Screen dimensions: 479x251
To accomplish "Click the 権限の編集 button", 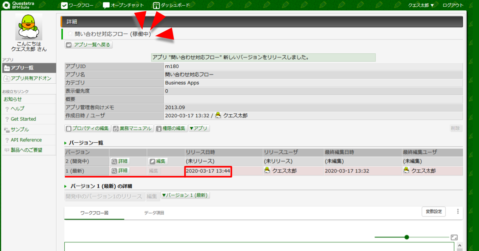I will pyautogui.click(x=171, y=129).
